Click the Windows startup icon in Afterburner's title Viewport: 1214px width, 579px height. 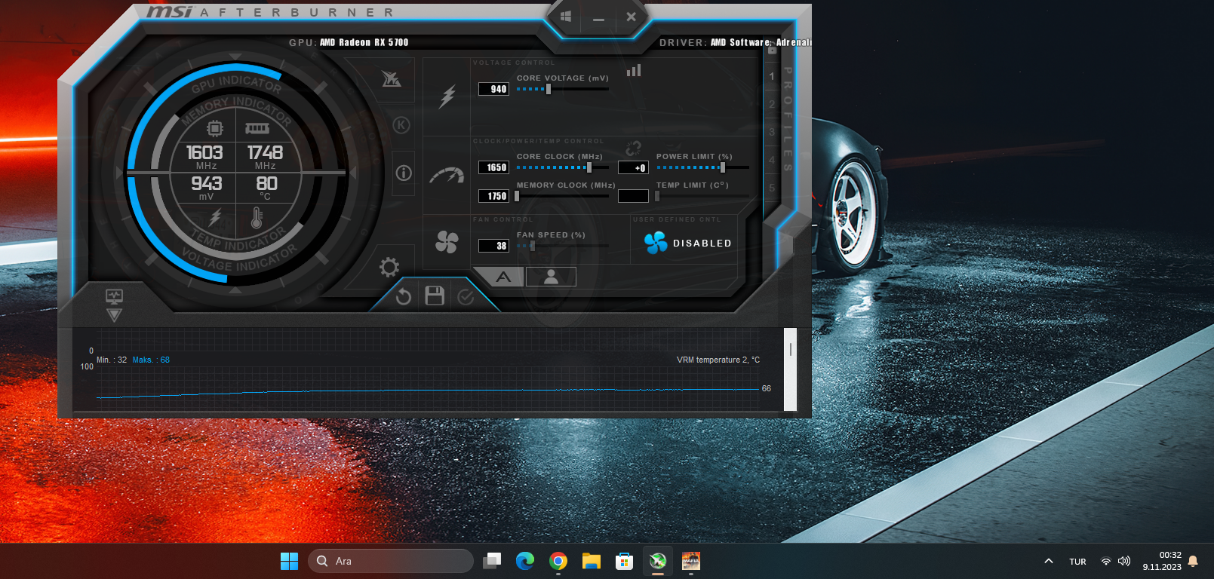pyautogui.click(x=566, y=17)
